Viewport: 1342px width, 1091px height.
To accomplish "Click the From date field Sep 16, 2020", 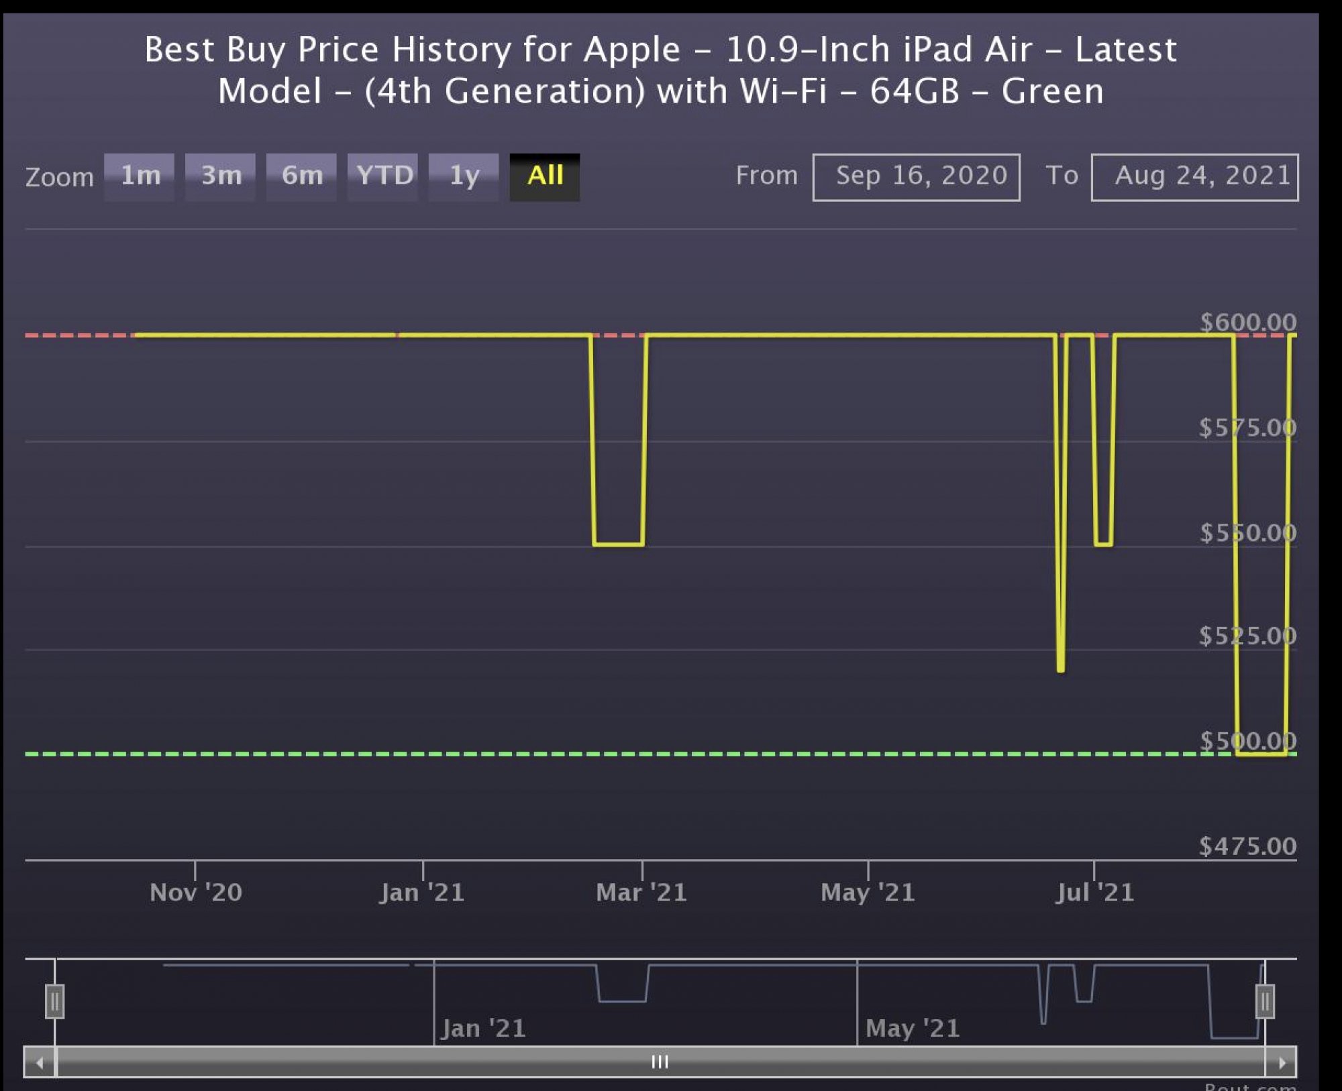I will point(916,176).
